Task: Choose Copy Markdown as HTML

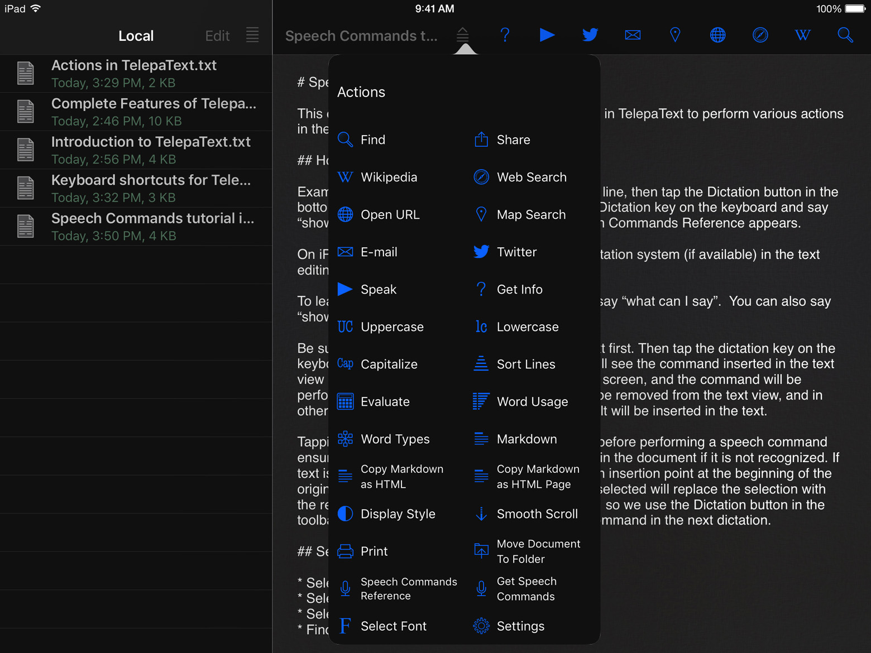Action: [391, 476]
